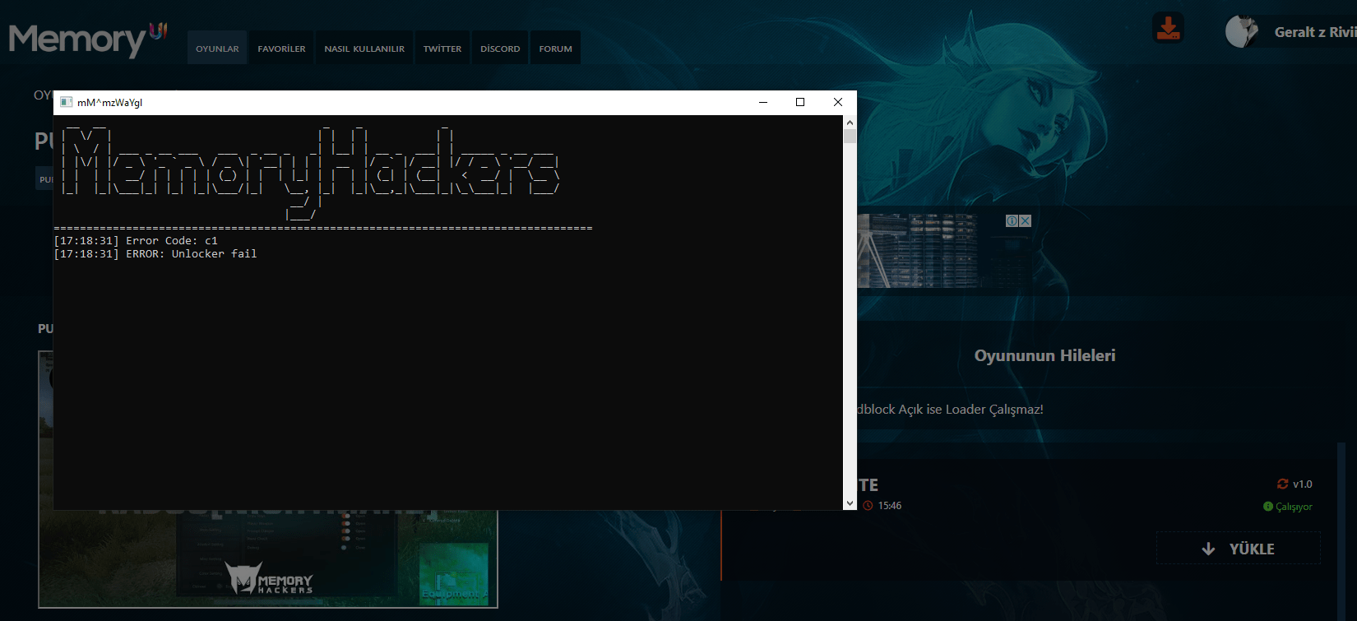Click the ad info icon

coord(1012,220)
